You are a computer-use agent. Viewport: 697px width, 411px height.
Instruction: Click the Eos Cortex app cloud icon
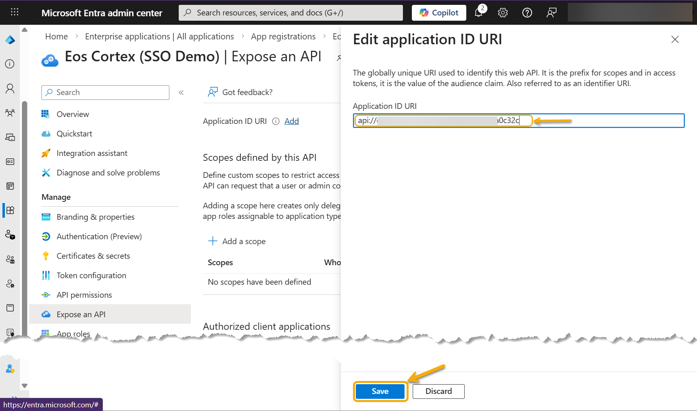tap(50, 61)
